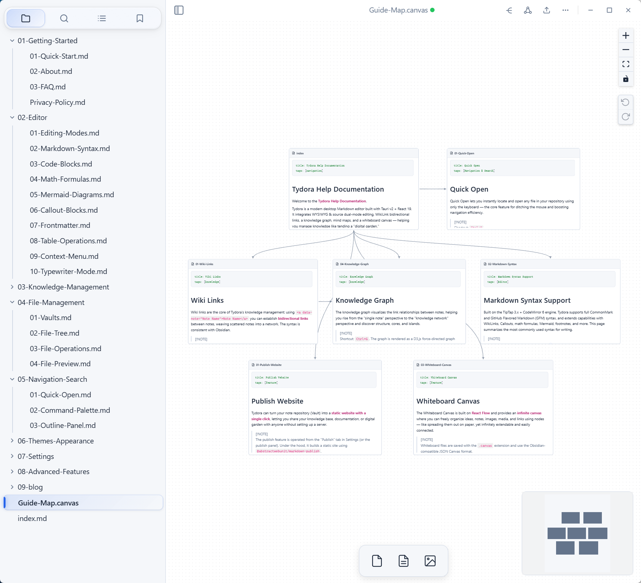
Task: Click the back arrow in title bar
Action: (x=509, y=10)
